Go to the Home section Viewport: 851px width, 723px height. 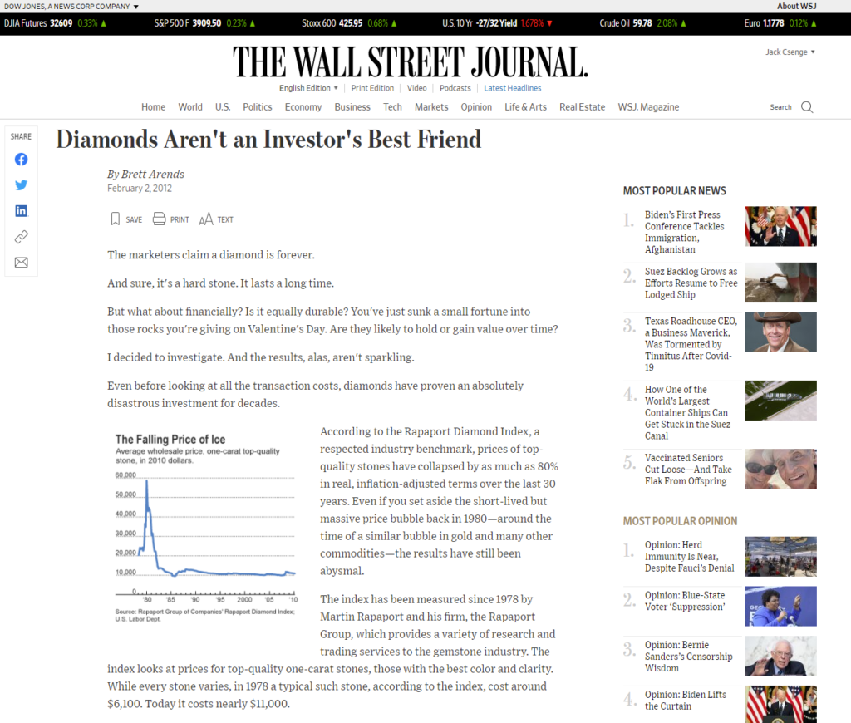click(154, 107)
